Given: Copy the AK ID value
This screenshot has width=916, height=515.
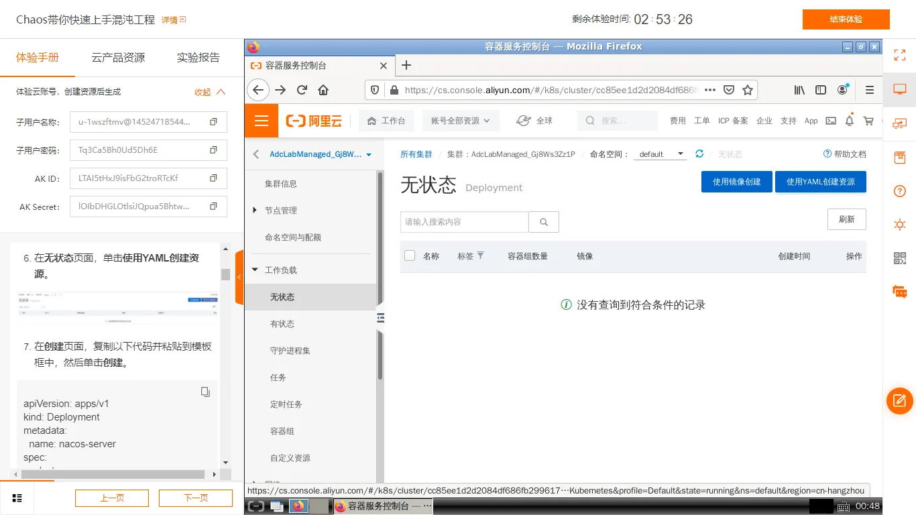Looking at the screenshot, I should [213, 178].
